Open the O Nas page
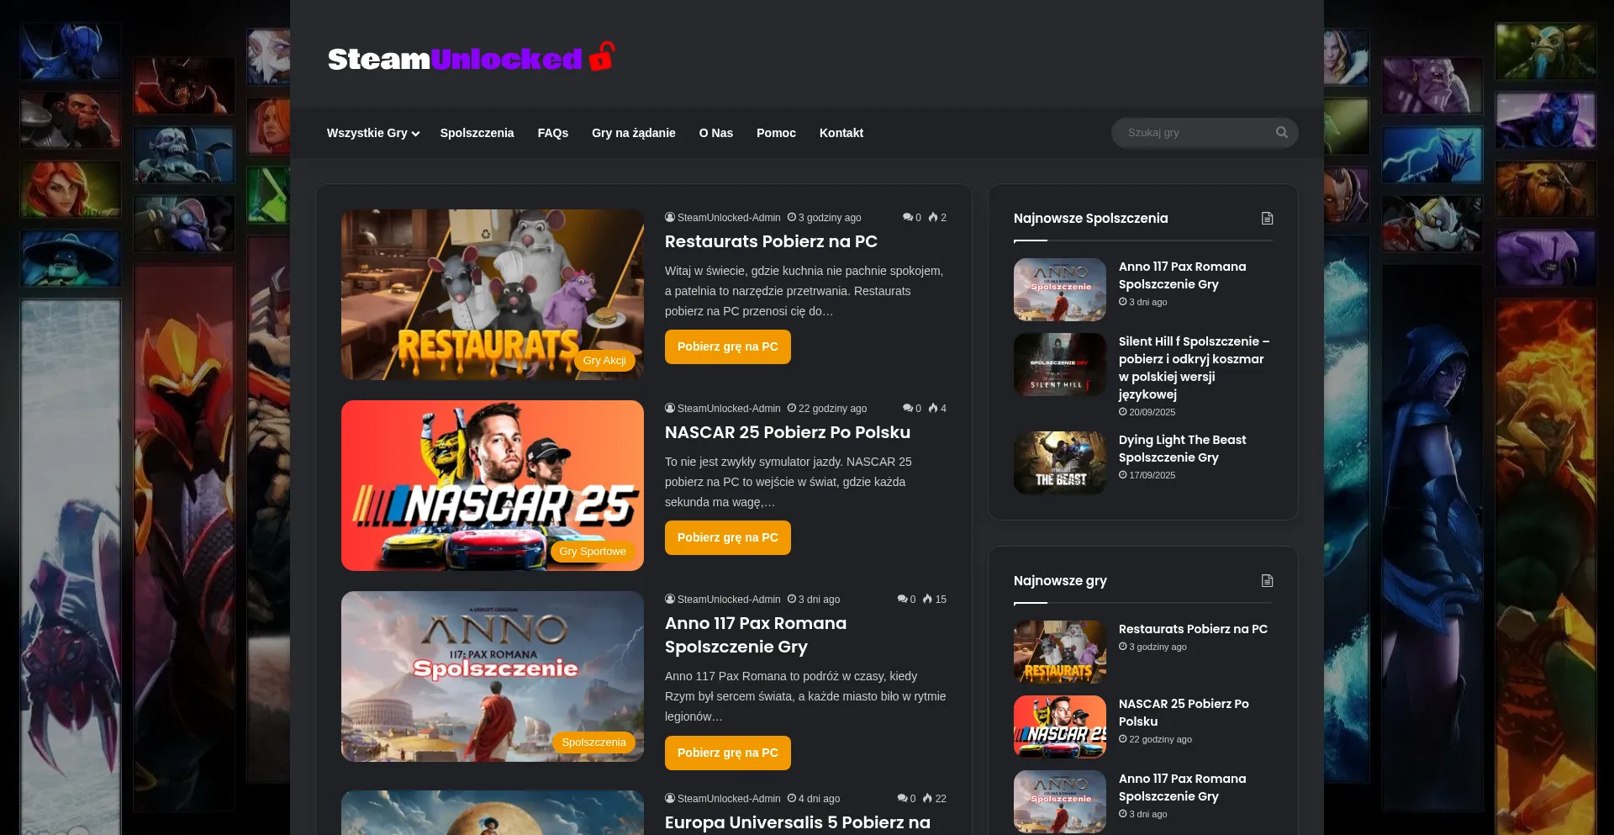 click(x=716, y=133)
